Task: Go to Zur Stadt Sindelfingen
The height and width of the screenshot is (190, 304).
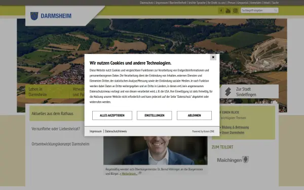Action: 246,92
